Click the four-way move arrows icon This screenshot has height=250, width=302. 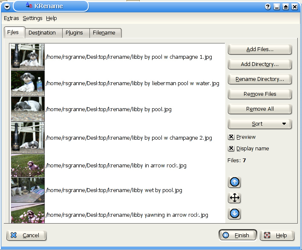click(234, 198)
